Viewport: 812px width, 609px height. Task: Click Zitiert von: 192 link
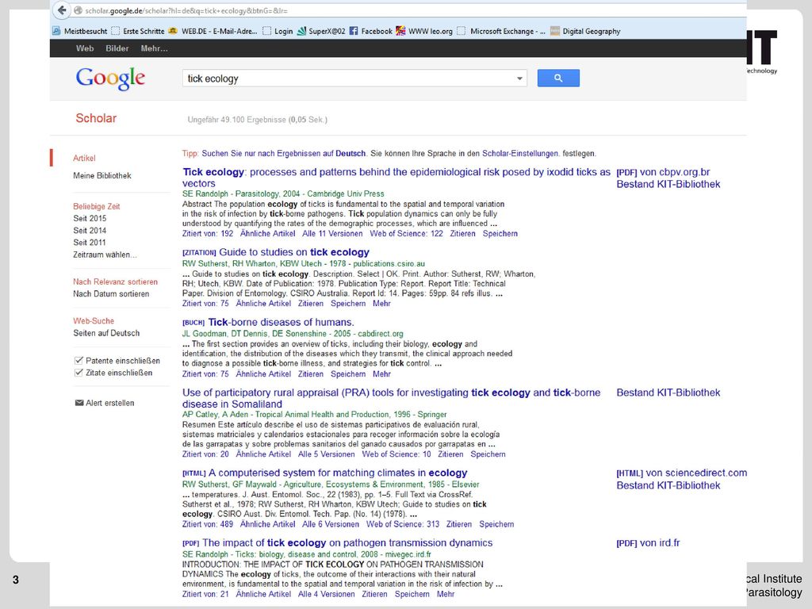208,234
